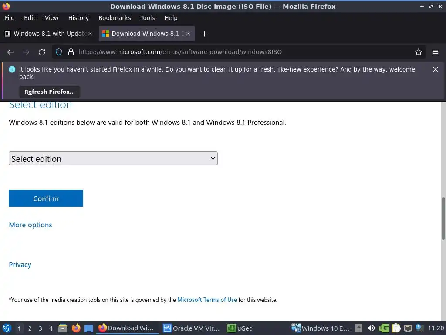Viewport: 446px width, 335px height.
Task: Switch to workspace 1 in the pager
Action: coord(19,328)
